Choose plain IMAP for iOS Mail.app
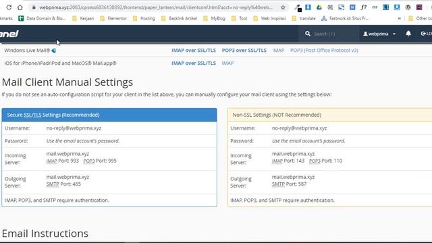This screenshot has width=432, height=243. tap(228, 63)
